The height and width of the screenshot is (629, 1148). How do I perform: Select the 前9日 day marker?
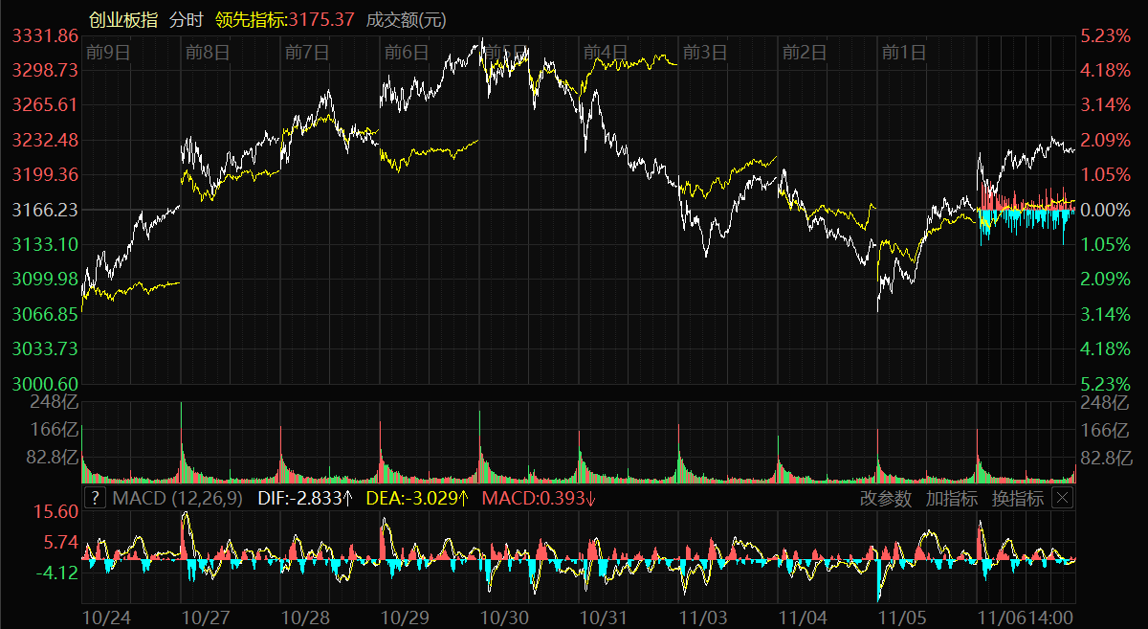point(107,52)
